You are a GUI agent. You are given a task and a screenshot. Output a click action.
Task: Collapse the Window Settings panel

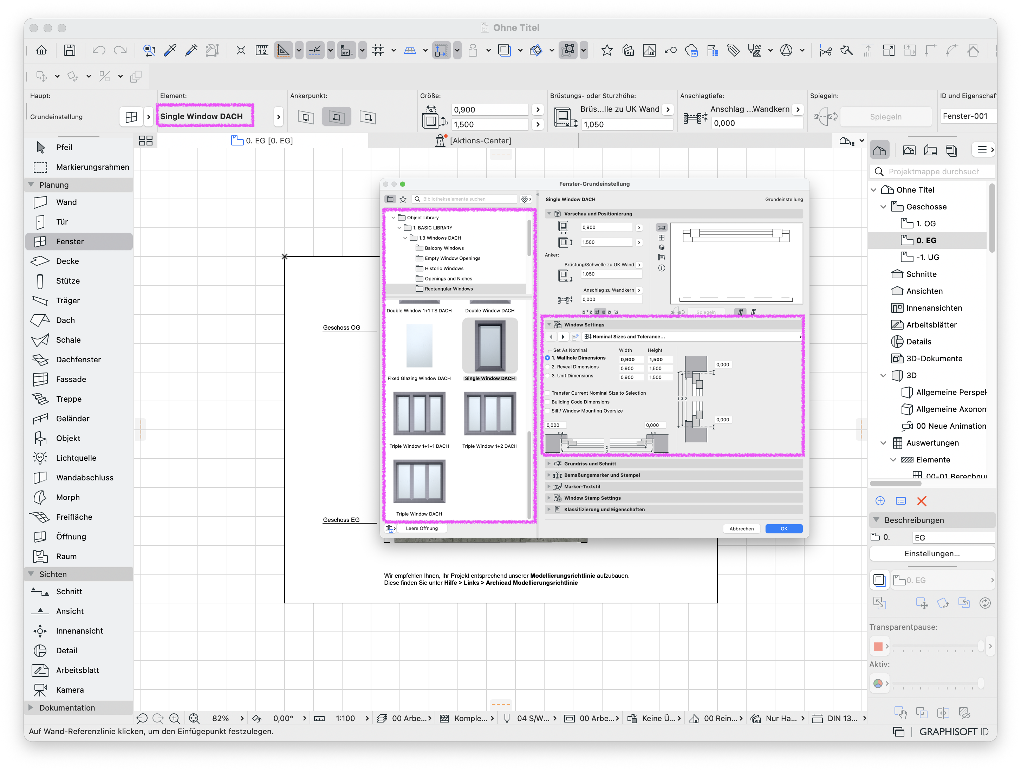click(549, 325)
